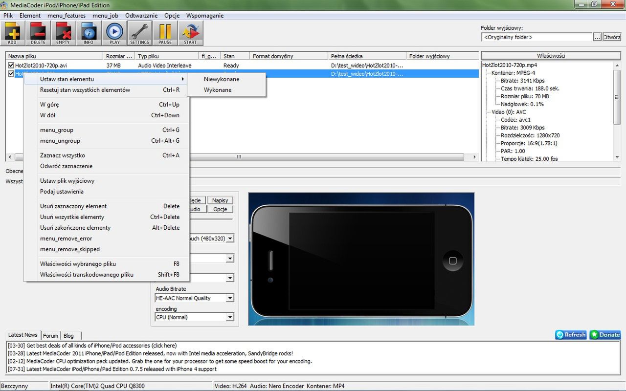The image size is (626, 391).
Task: Select Odwróć zaznaczenie entry
Action: tap(106, 166)
